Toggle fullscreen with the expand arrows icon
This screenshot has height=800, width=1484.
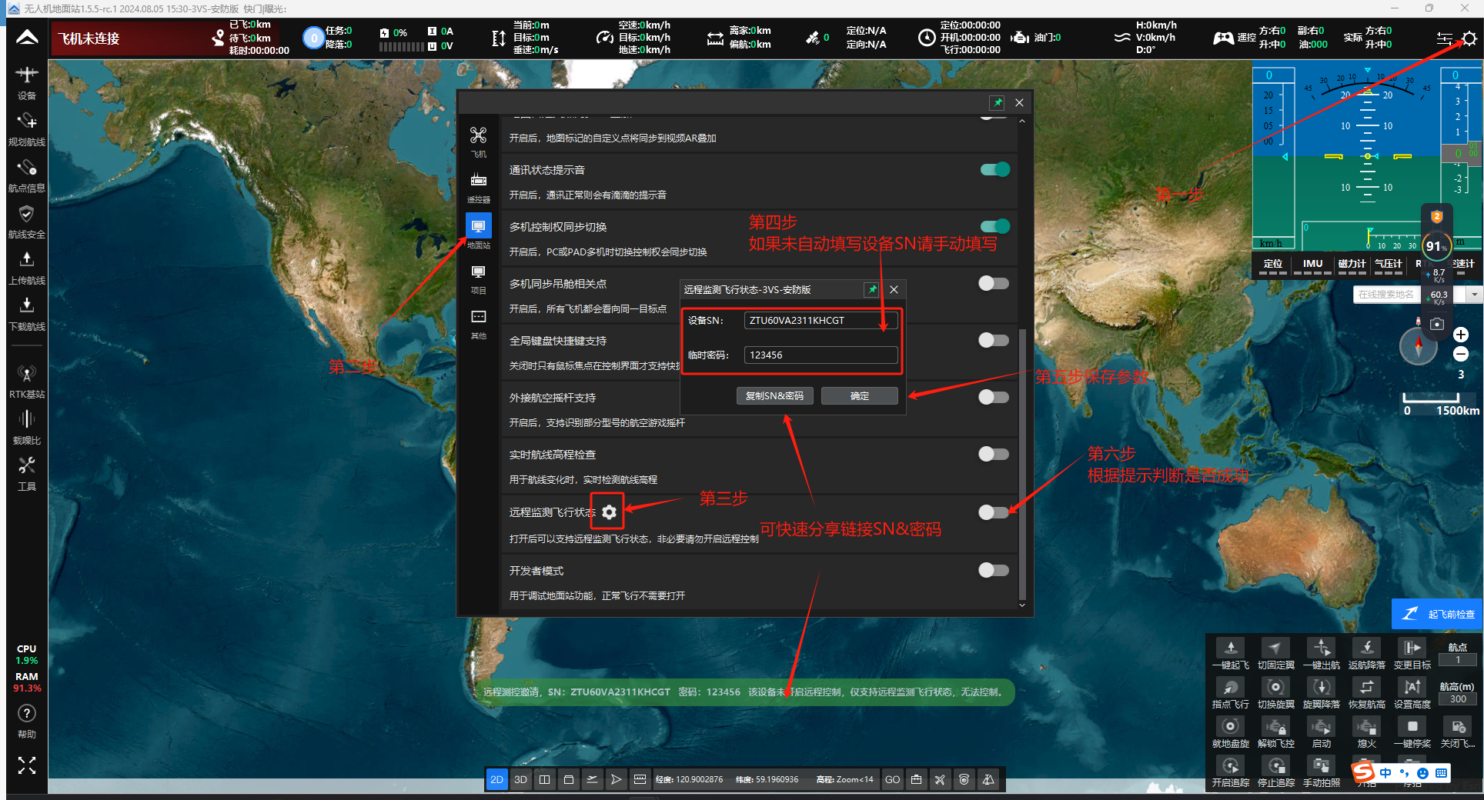tap(27, 765)
